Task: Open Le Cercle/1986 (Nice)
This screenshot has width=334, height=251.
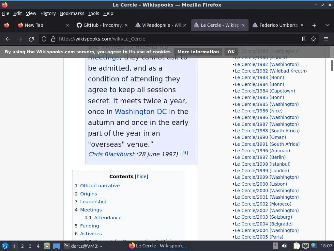Action: 259,111
